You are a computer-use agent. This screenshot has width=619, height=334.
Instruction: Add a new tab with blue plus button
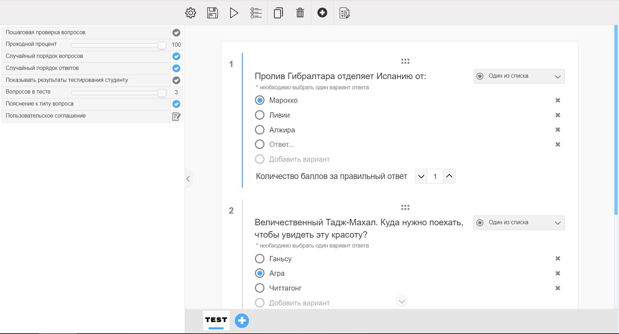(x=242, y=321)
